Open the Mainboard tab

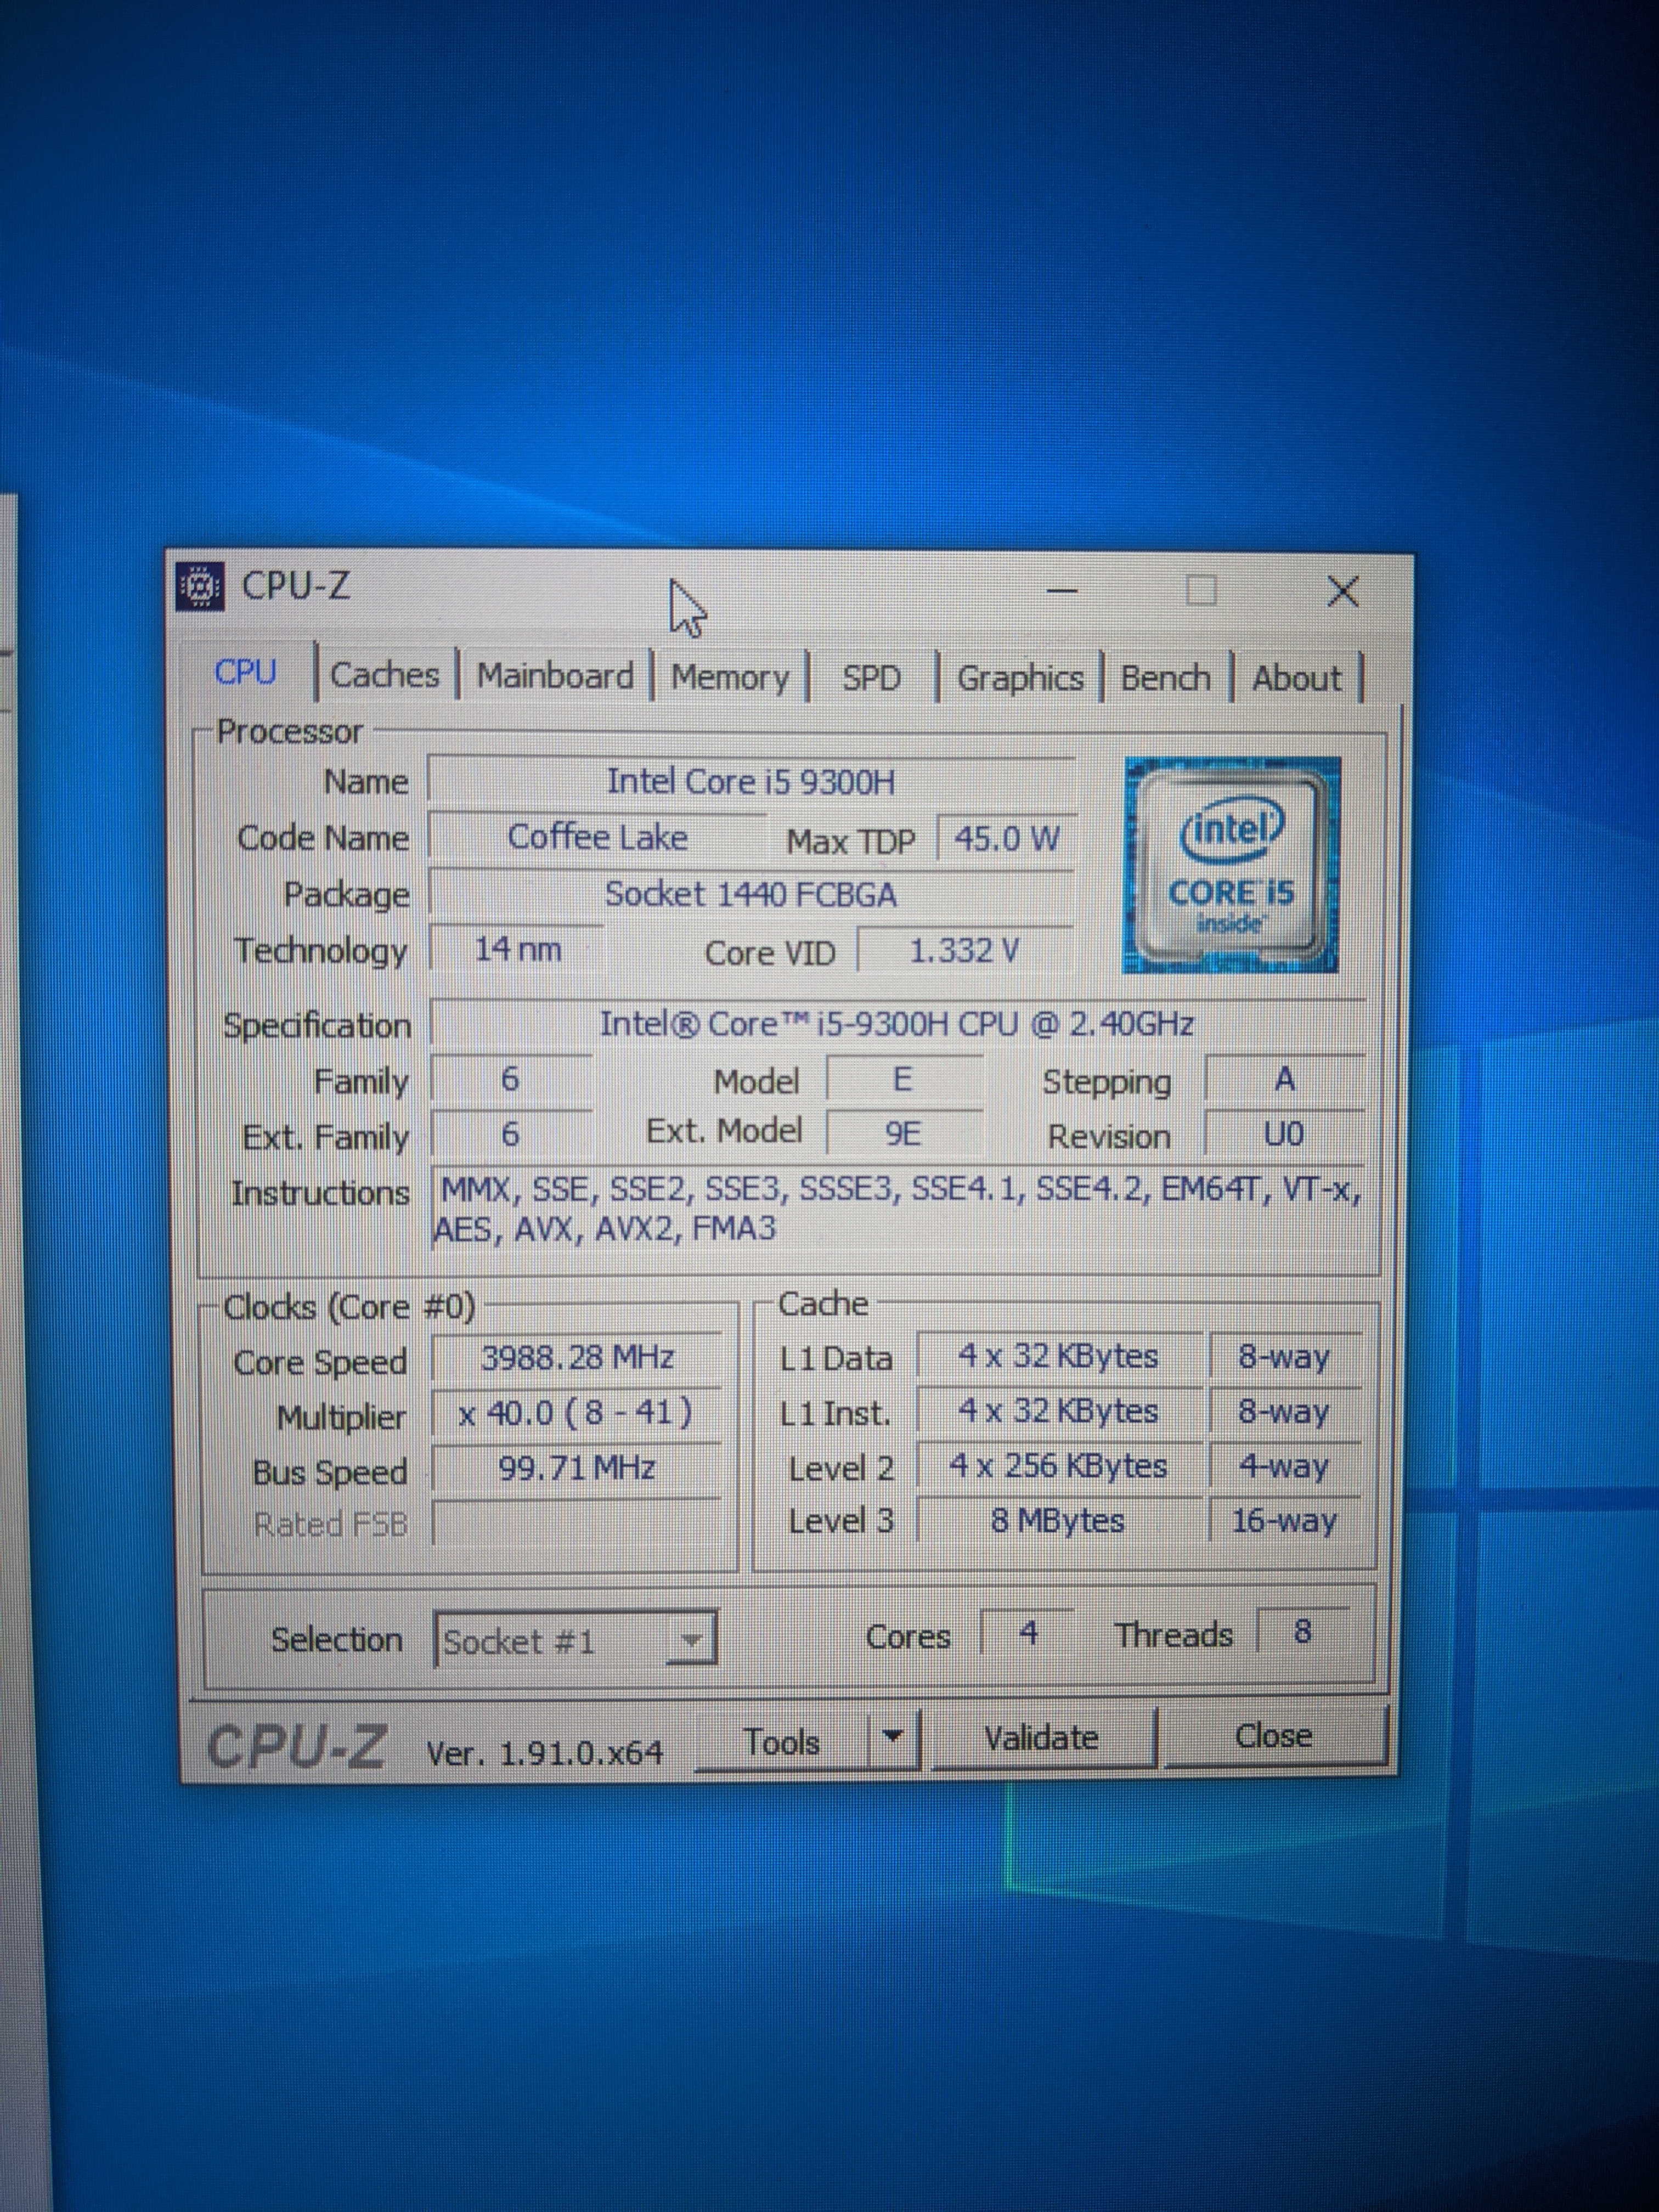point(555,676)
